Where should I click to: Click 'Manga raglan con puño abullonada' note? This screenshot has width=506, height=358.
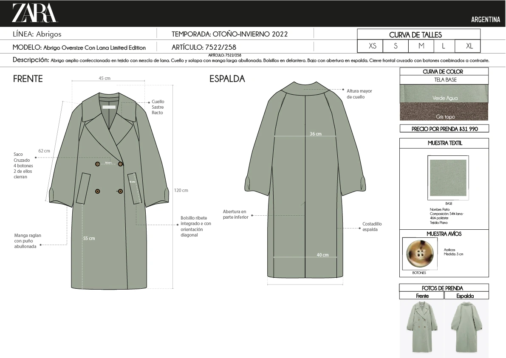(28, 241)
